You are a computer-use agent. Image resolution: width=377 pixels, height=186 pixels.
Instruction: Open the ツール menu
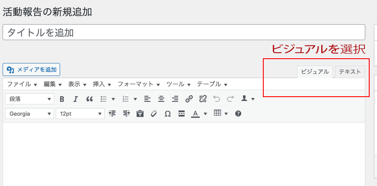179,84
